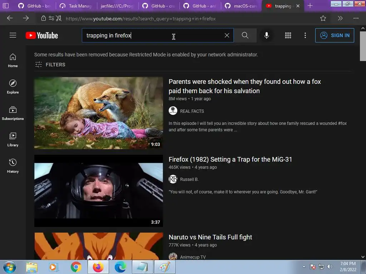This screenshot has width=366, height=274.
Task: Open the Action Center flag tray icon
Action: [313, 267]
